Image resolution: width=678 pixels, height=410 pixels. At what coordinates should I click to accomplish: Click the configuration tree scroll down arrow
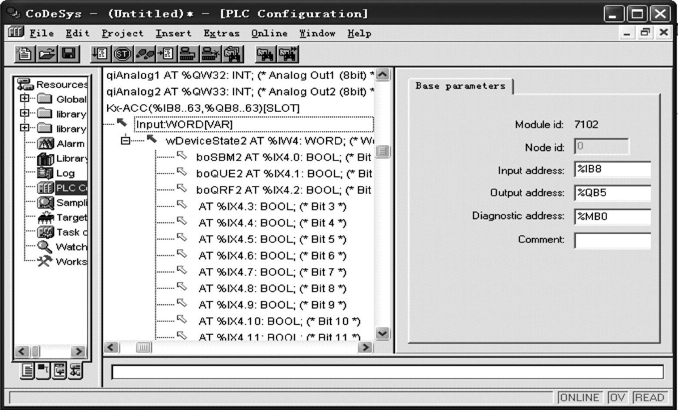click(382, 333)
